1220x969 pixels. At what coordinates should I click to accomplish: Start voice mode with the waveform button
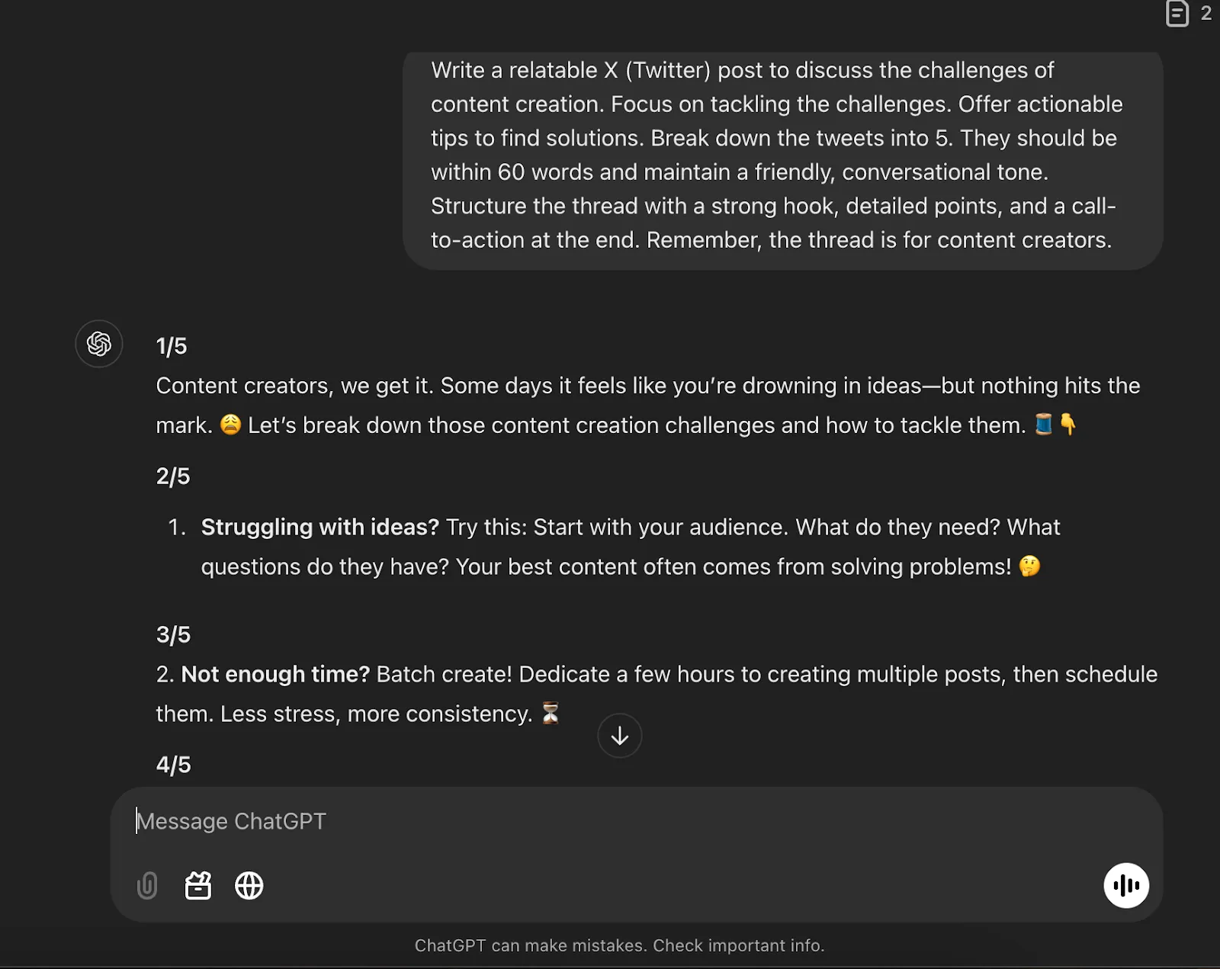(x=1126, y=885)
